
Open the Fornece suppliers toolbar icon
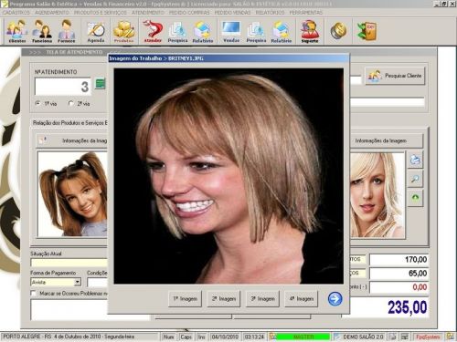click(x=67, y=31)
